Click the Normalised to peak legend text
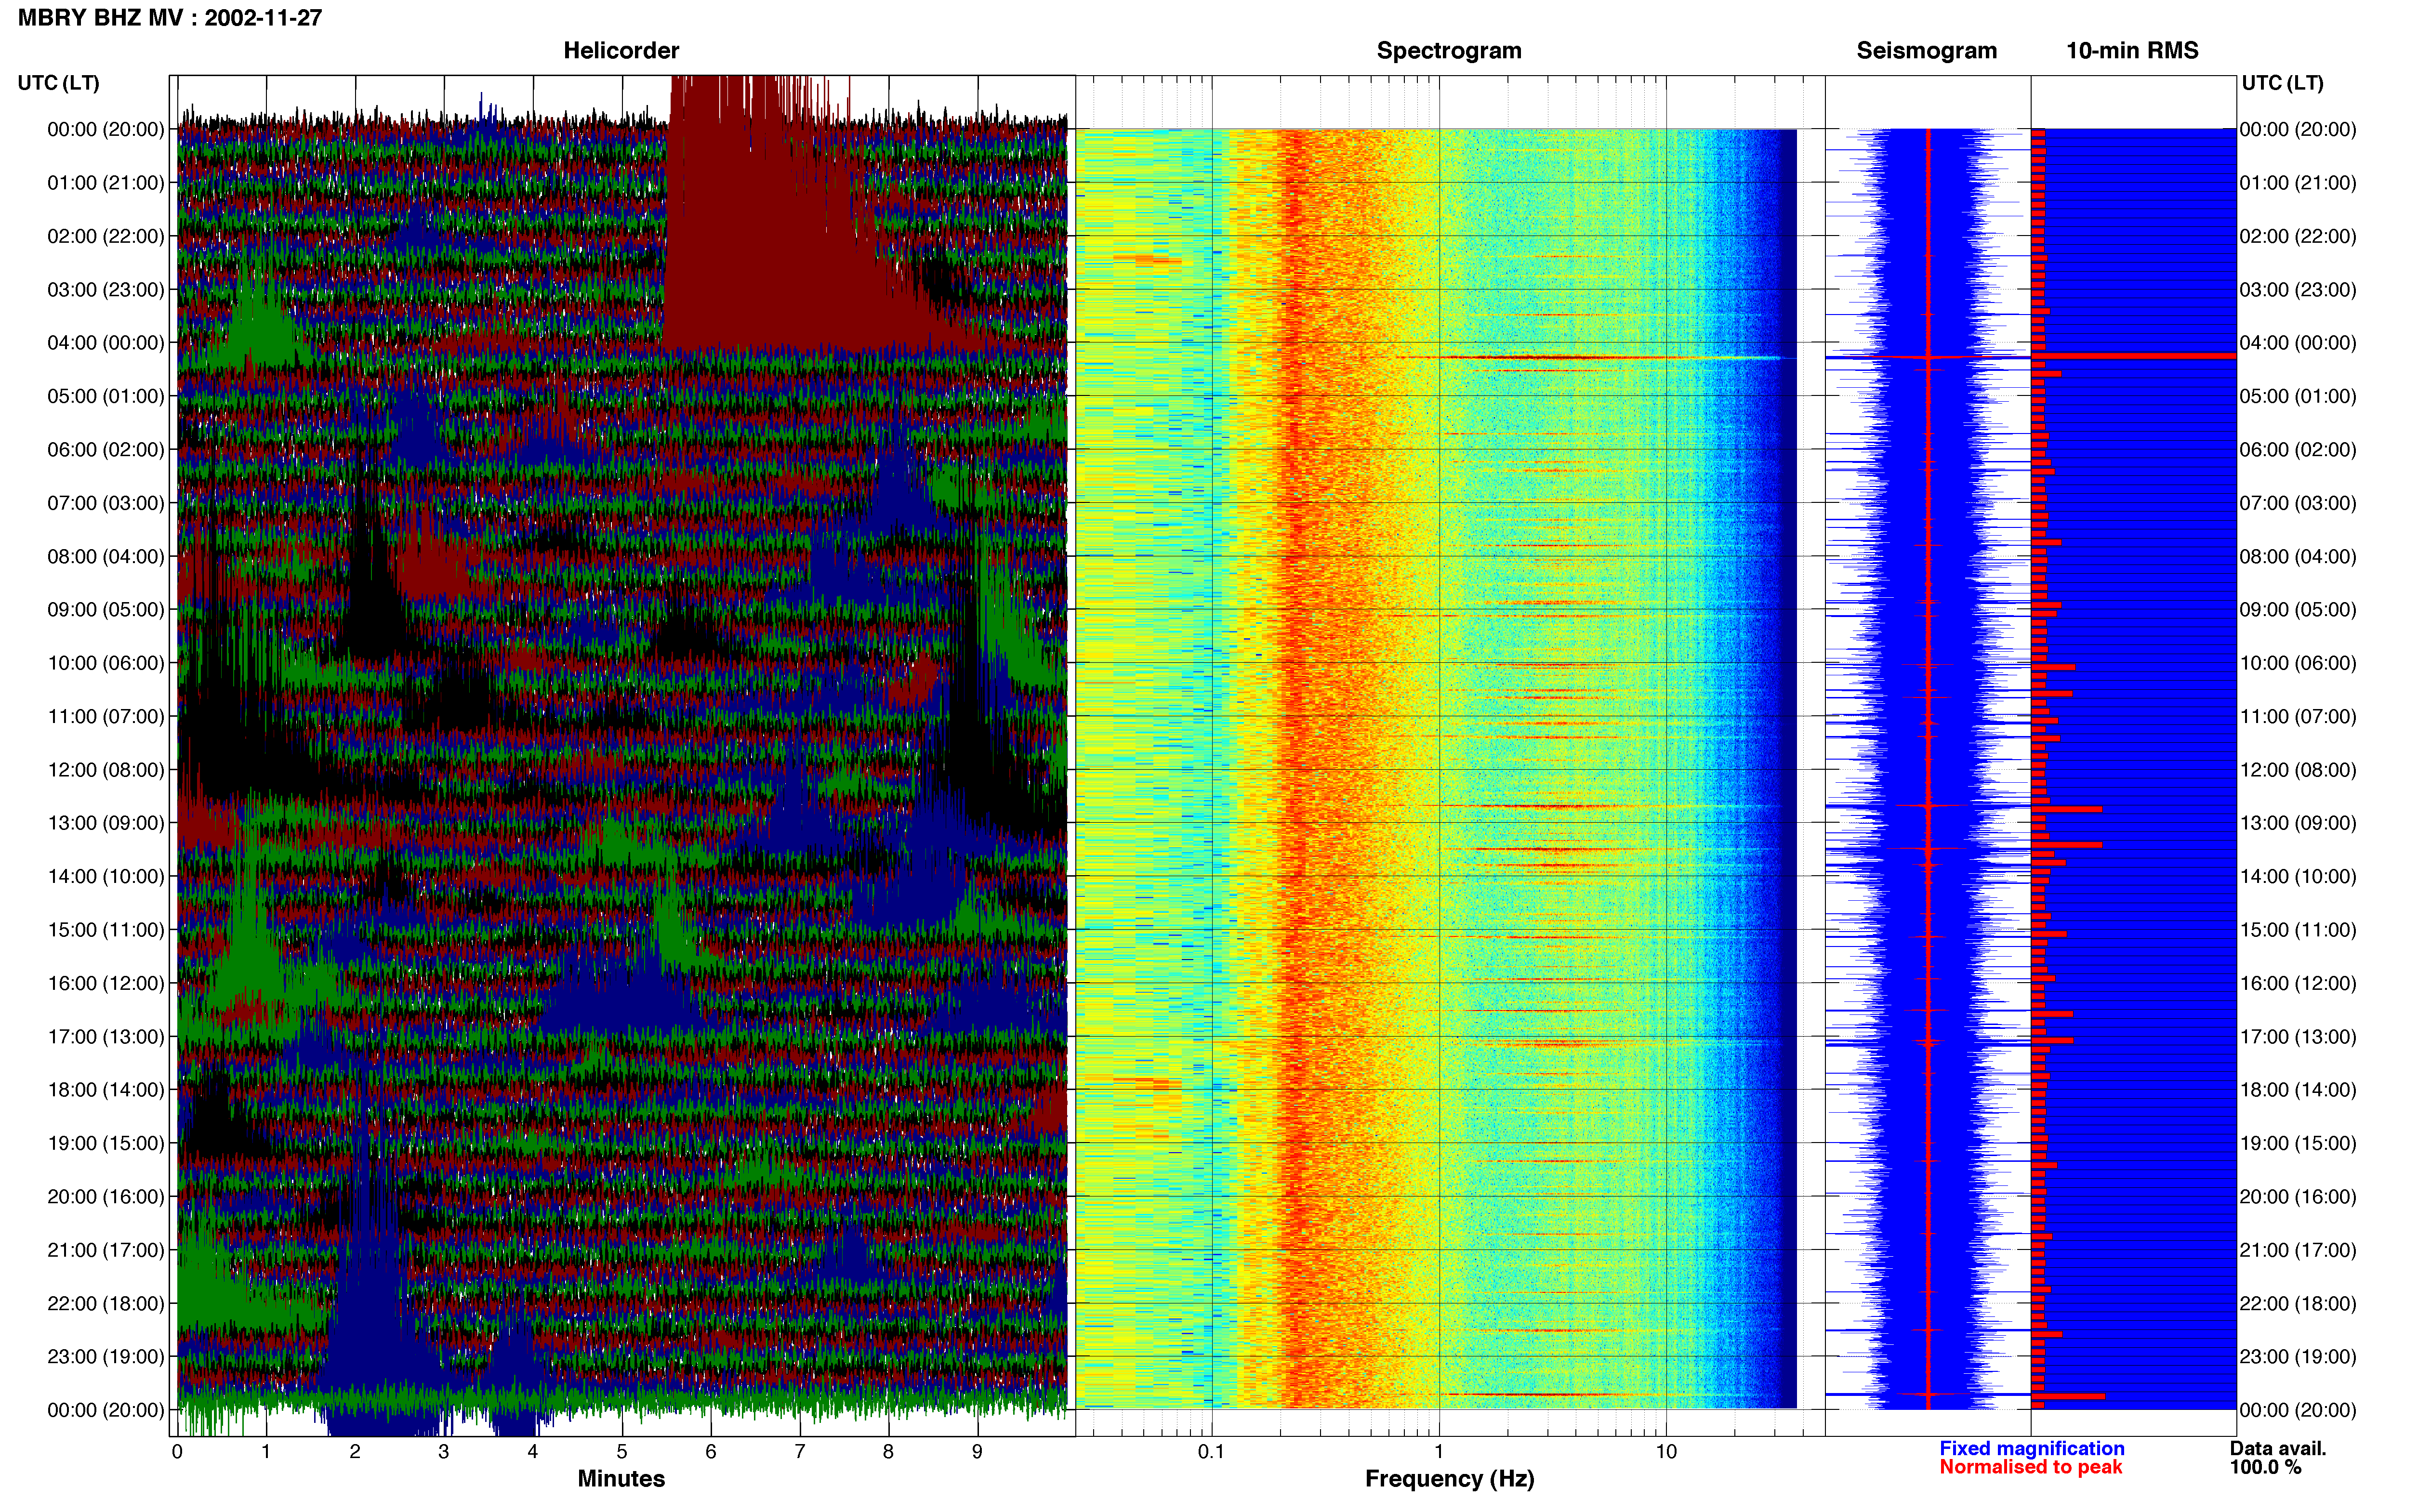The width and height of the screenshot is (2418, 1512). point(2030,1467)
